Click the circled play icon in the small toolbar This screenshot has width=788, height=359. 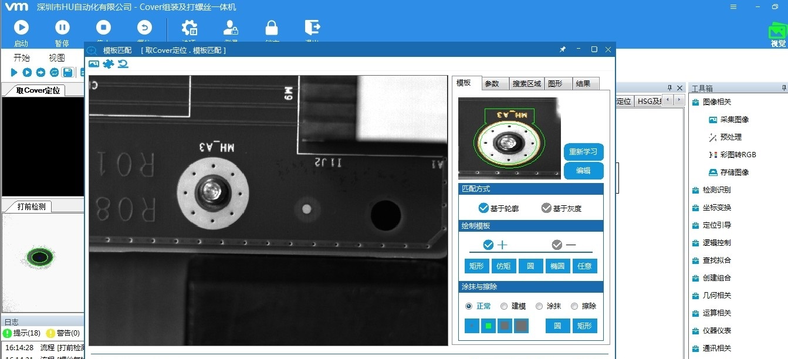(x=27, y=72)
